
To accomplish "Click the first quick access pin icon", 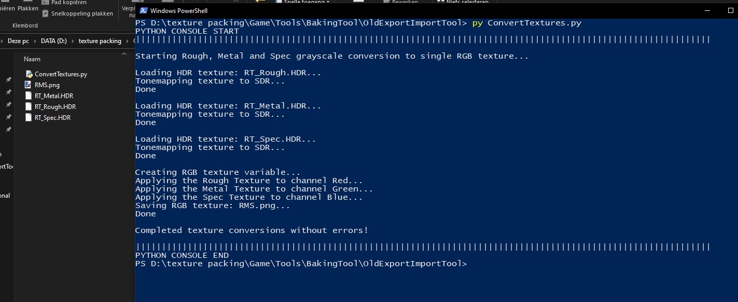I will tap(8, 80).
